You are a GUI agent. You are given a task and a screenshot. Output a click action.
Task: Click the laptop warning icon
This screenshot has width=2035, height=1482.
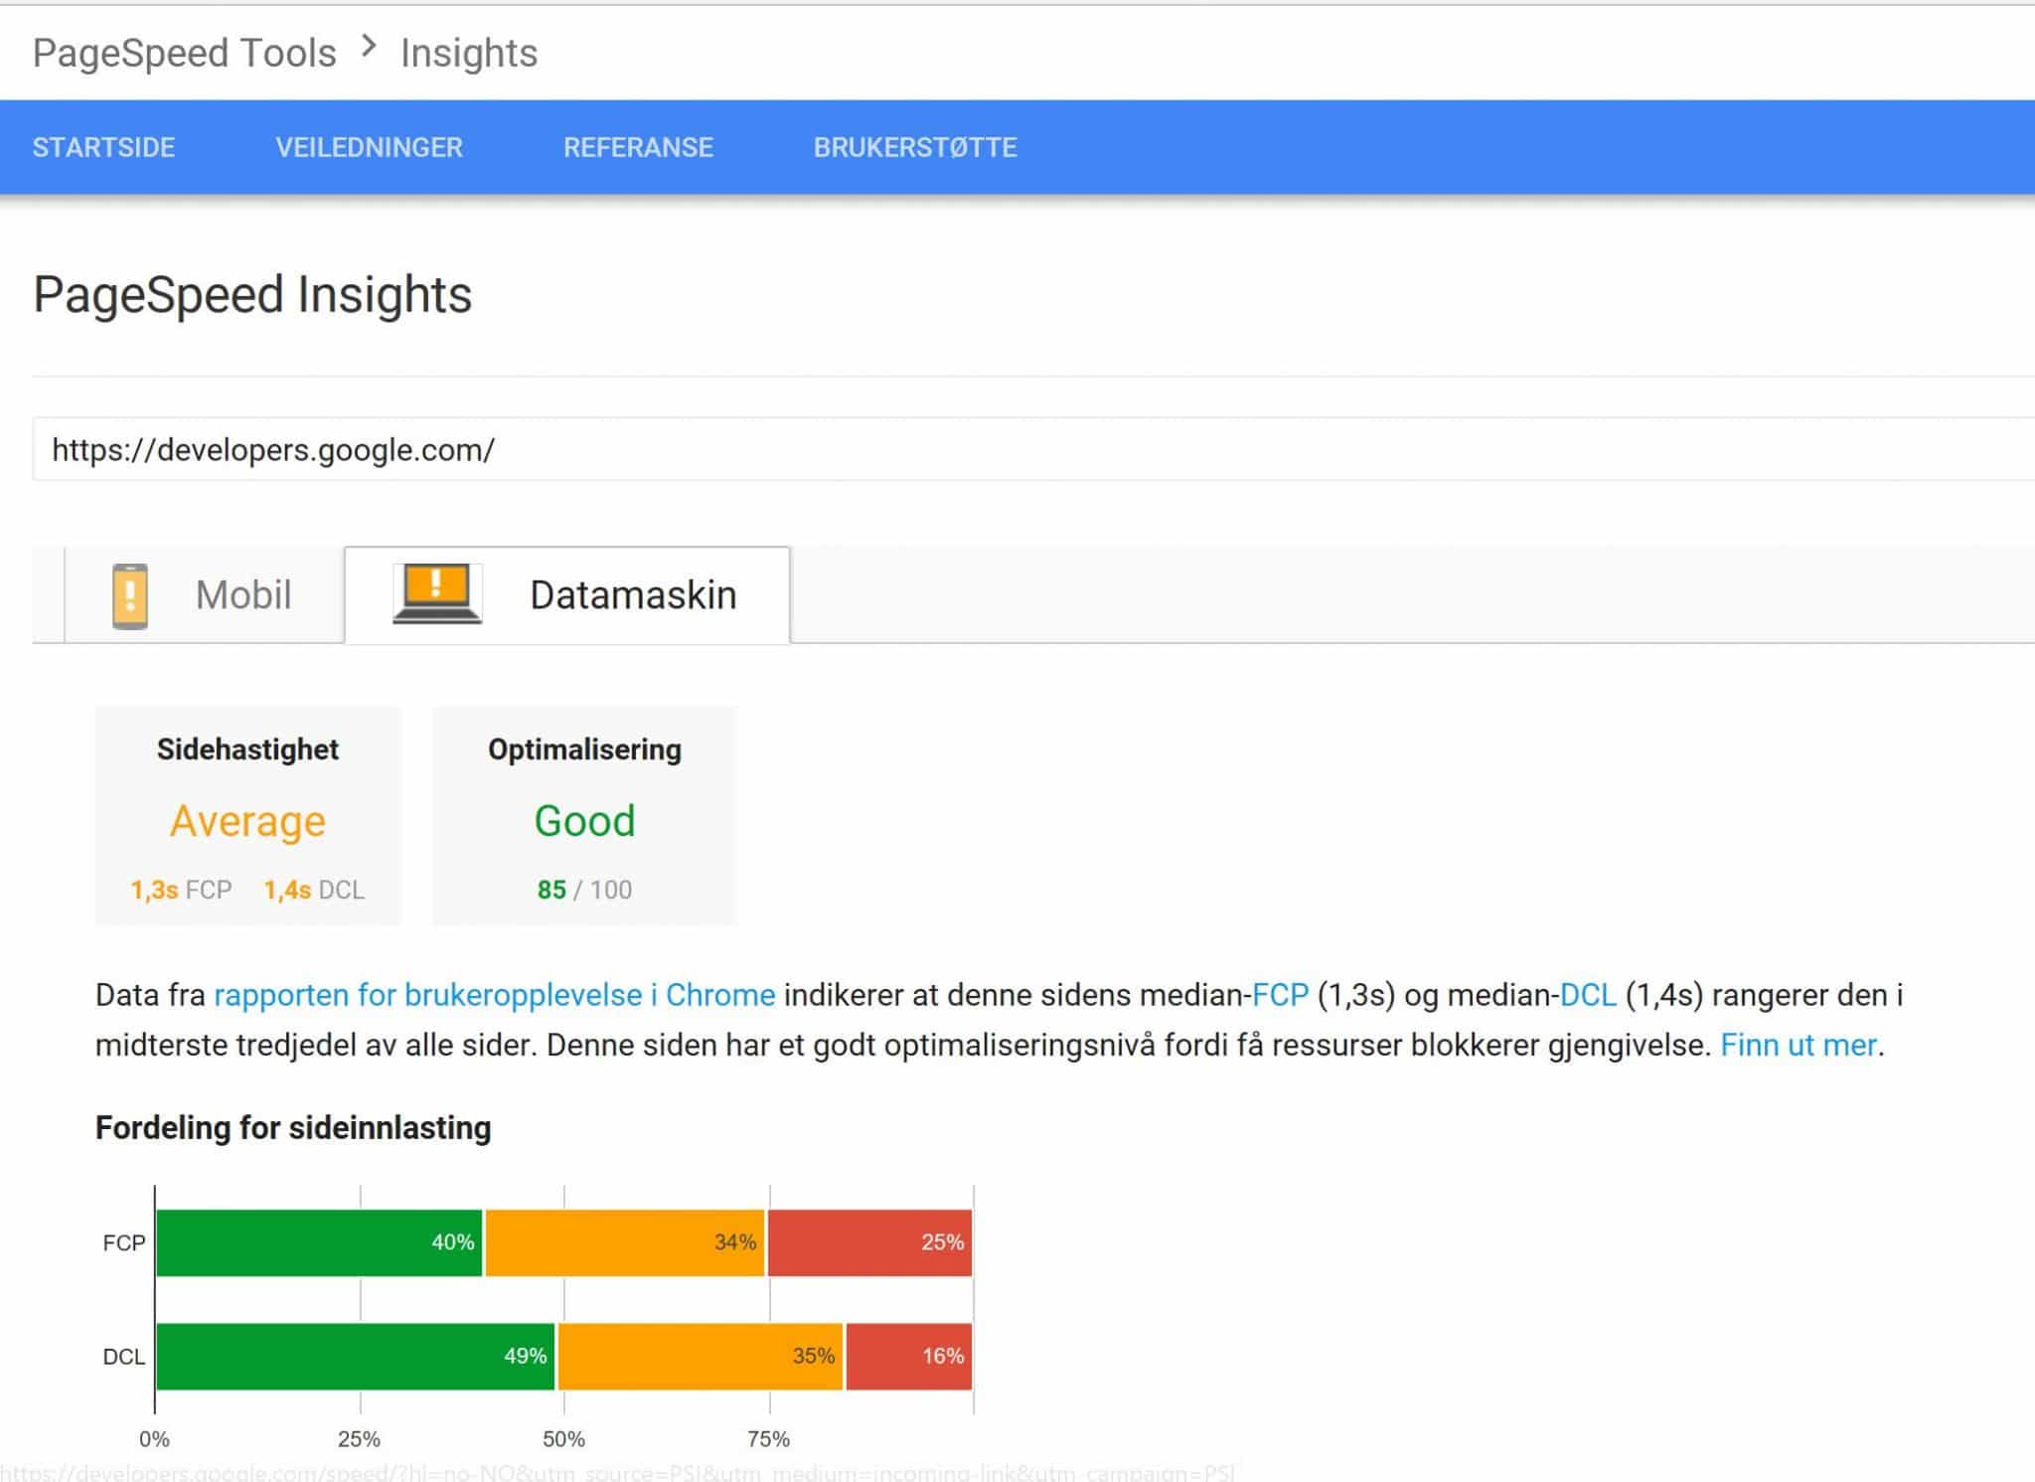tap(437, 593)
